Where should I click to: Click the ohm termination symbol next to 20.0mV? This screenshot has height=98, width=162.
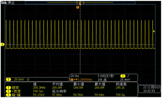click(28, 79)
